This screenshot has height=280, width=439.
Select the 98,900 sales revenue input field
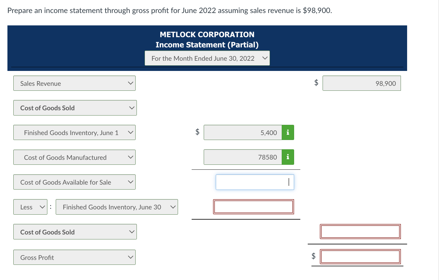tap(362, 83)
